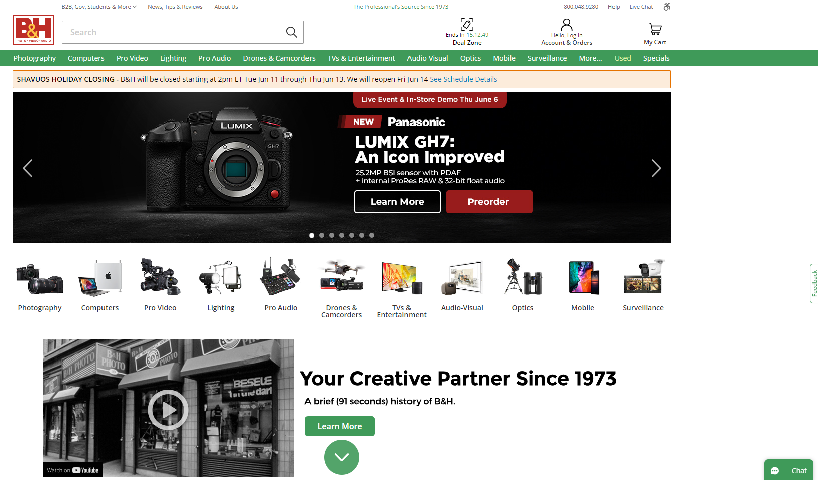Open the See Schedule Details link
This screenshot has height=480, width=818.
point(463,79)
